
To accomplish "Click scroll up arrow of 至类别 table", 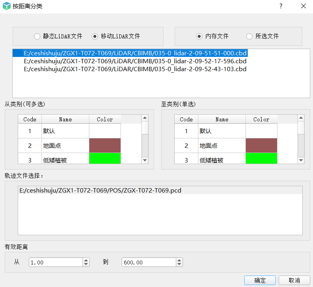I will pyautogui.click(x=301, y=118).
